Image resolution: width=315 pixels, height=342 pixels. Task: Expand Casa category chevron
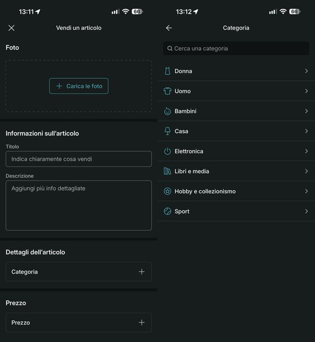tap(307, 131)
